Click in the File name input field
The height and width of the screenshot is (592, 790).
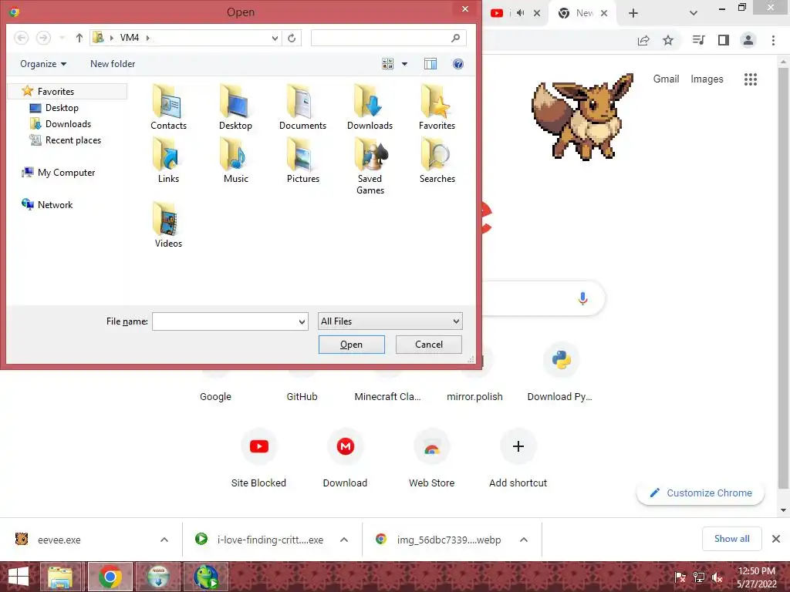pyautogui.click(x=225, y=321)
